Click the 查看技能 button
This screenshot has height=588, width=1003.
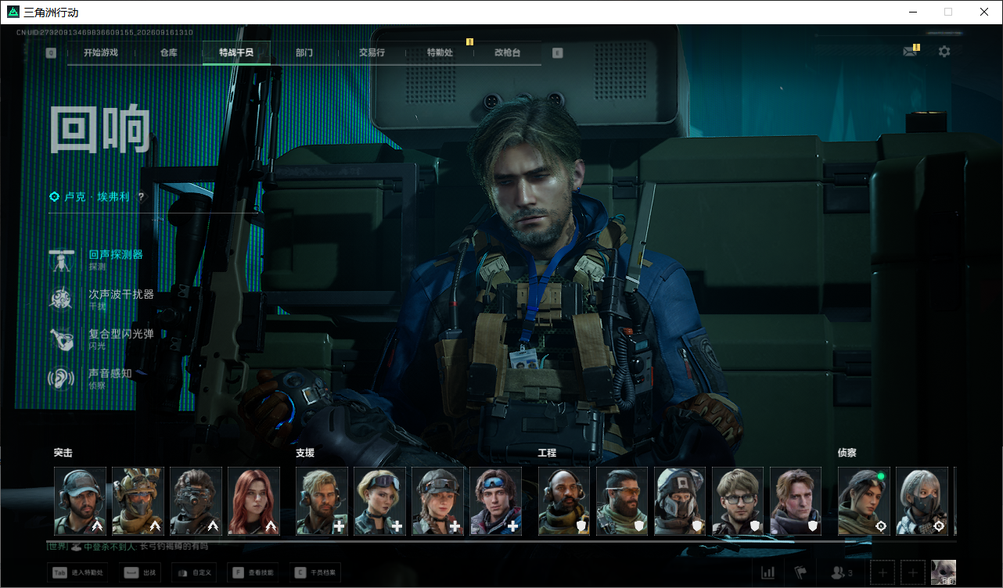[x=253, y=572]
